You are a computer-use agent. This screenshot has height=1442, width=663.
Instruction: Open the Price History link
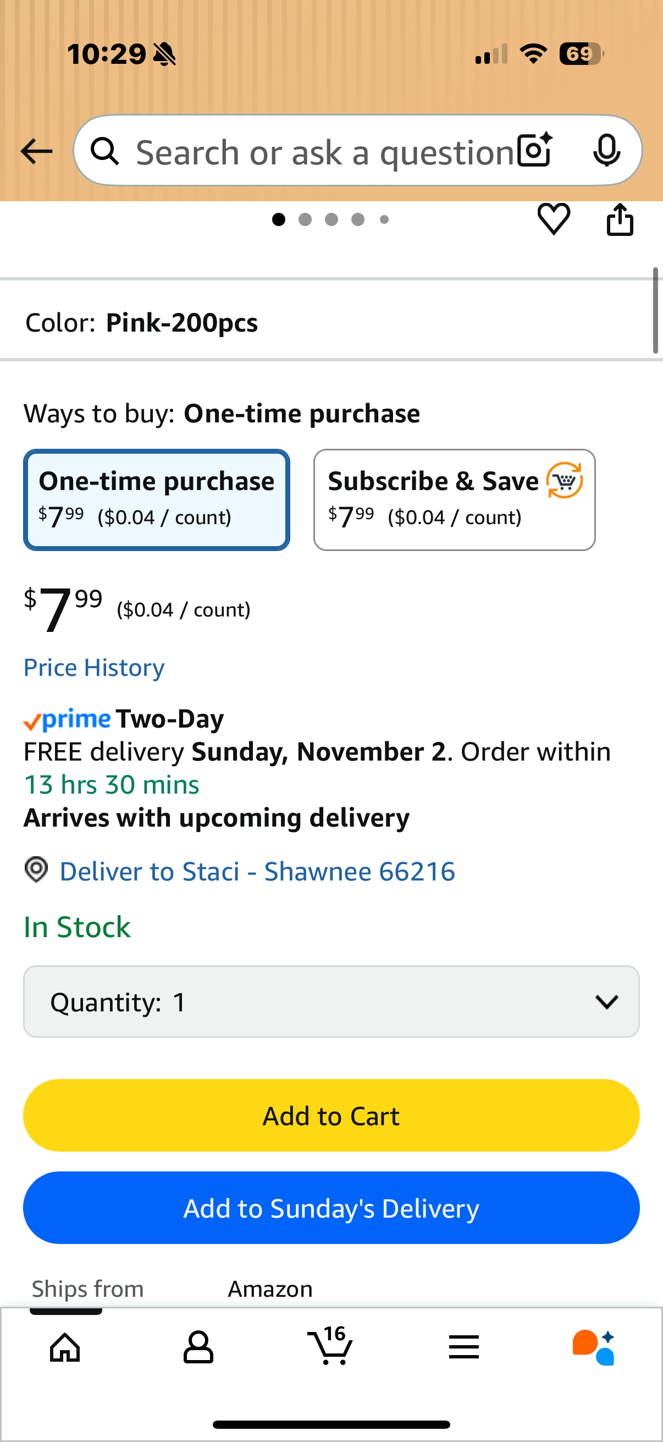click(94, 668)
